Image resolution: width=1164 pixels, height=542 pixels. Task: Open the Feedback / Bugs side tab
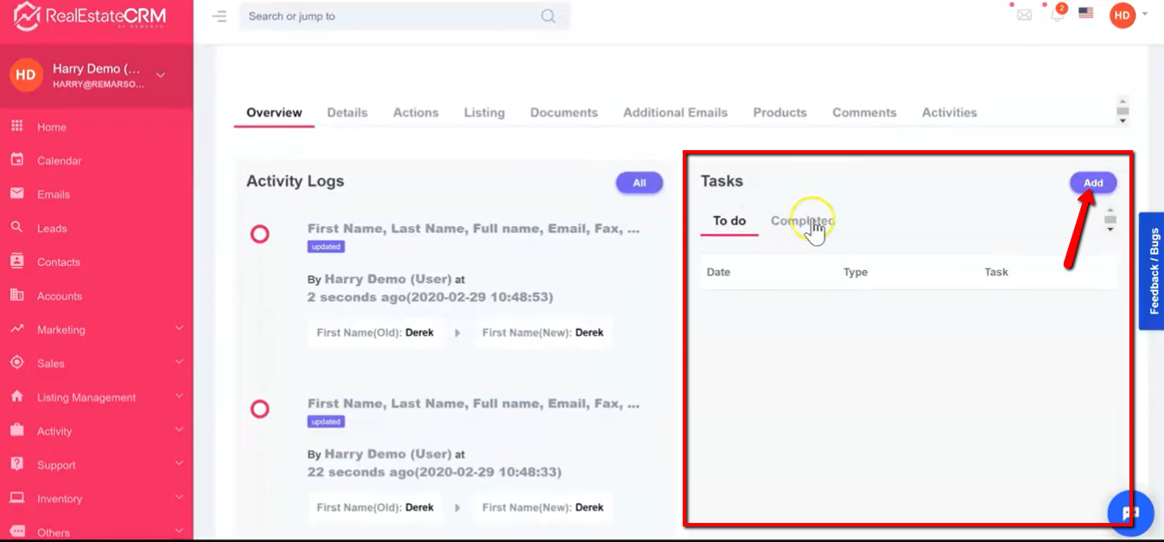point(1153,271)
